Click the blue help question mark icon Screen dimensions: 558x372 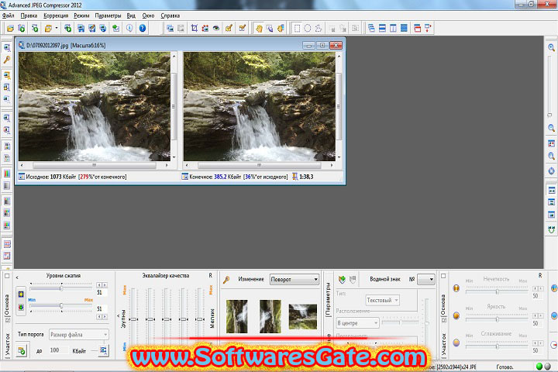click(x=143, y=28)
